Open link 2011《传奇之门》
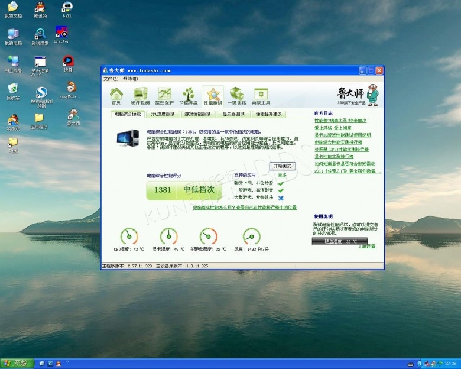 (x=348, y=171)
